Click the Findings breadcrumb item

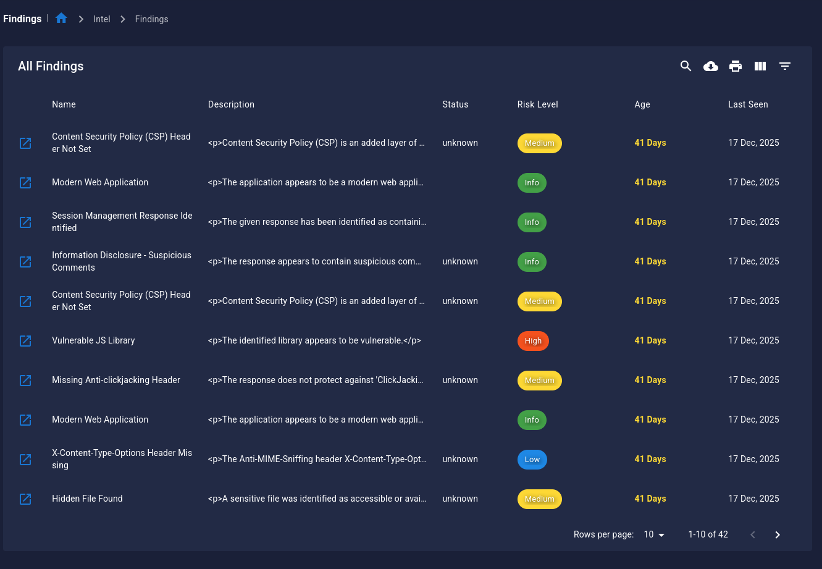coord(151,19)
